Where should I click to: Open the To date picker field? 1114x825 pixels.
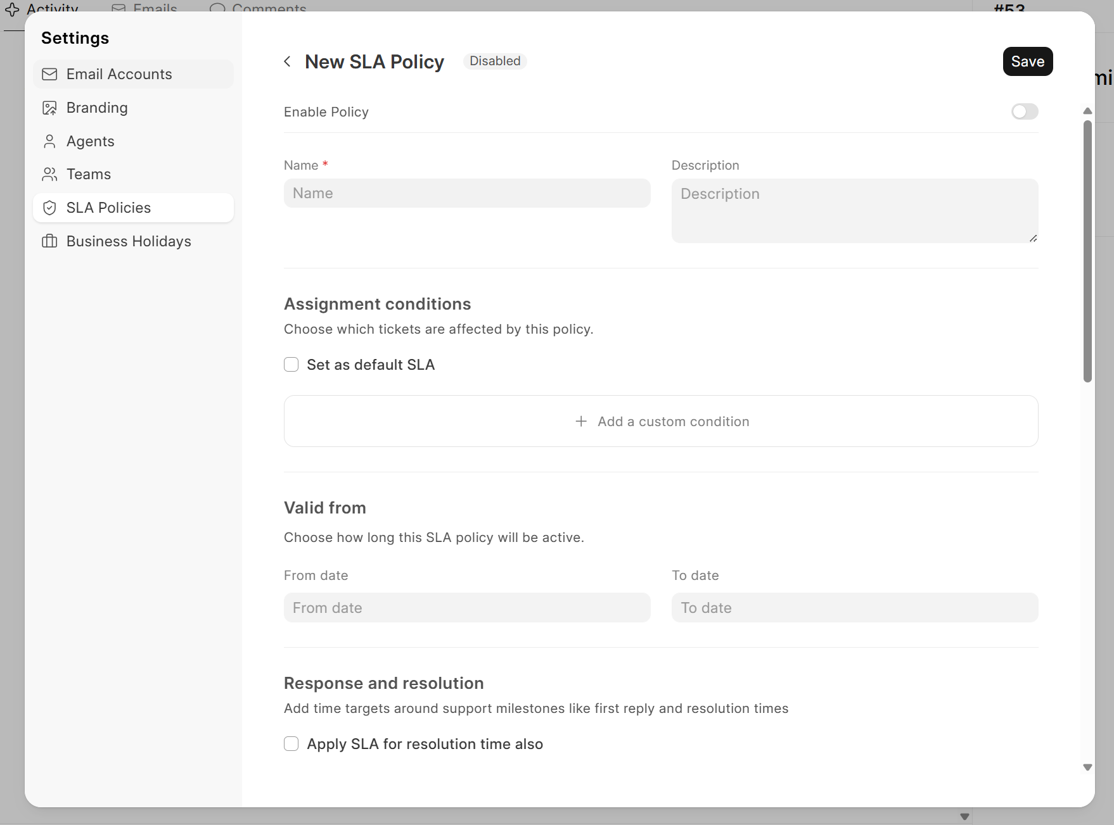854,608
